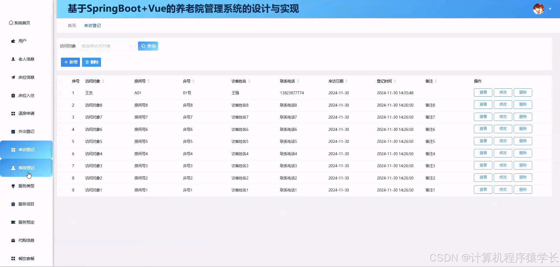The width and height of the screenshot is (560, 267).
Task: Expand the user menu arrow beside avatar
Action: click(550, 9)
